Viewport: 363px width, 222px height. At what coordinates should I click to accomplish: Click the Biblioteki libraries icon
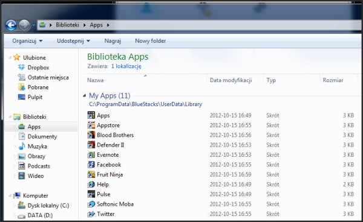pyautogui.click(x=17, y=116)
